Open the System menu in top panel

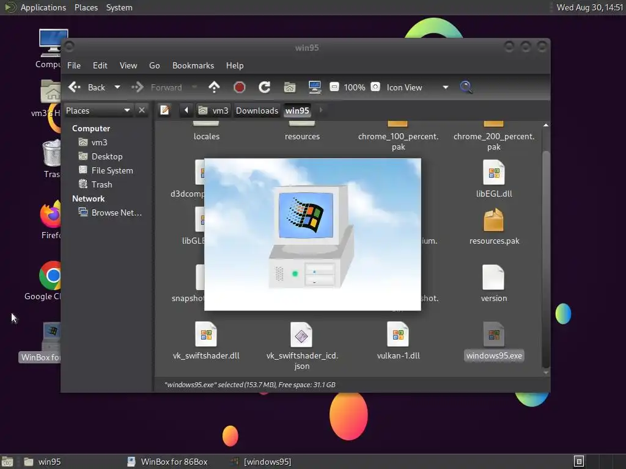(119, 7)
